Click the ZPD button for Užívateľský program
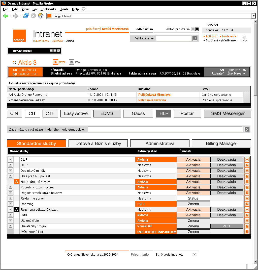The height and width of the screenshot is (270, 258). pyautogui.click(x=227, y=226)
